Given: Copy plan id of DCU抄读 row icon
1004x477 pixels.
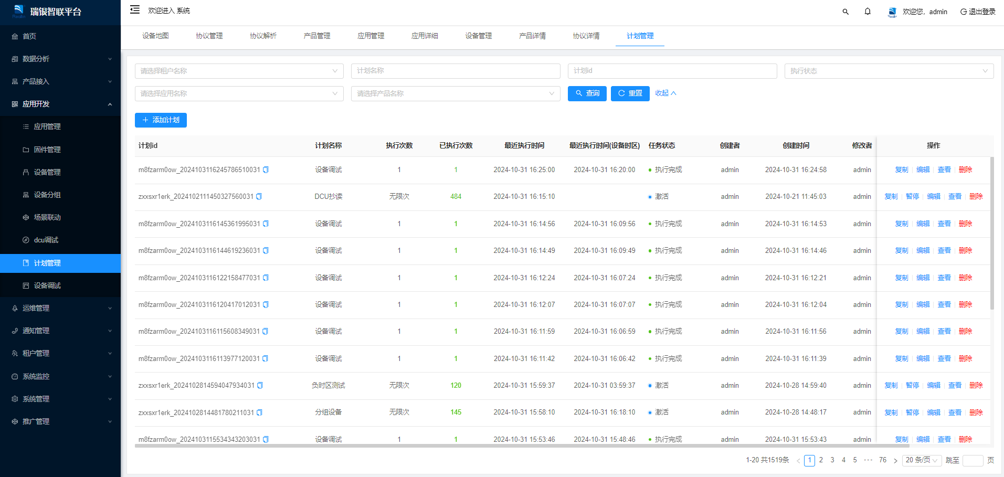Looking at the screenshot, I should (x=259, y=196).
